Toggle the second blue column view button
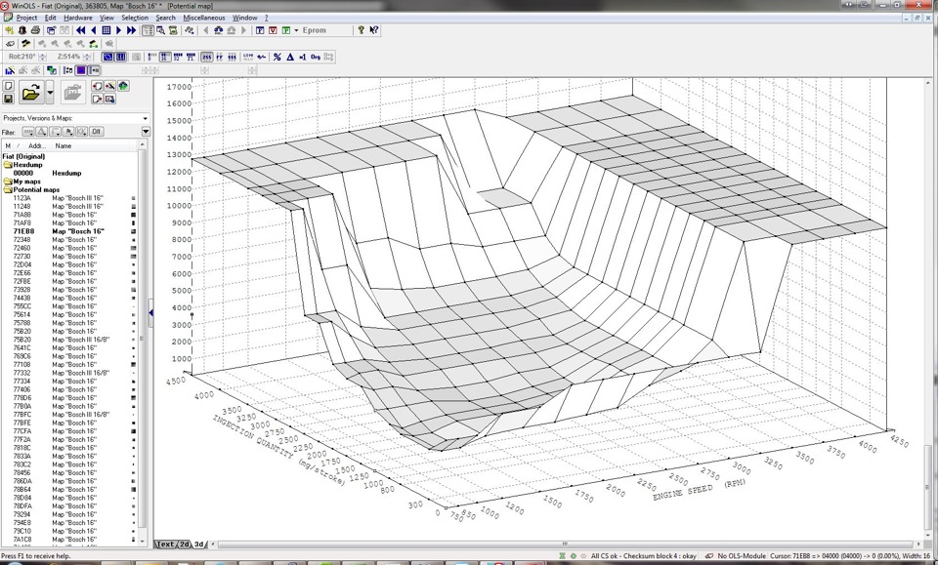This screenshot has width=938, height=565. 120,57
